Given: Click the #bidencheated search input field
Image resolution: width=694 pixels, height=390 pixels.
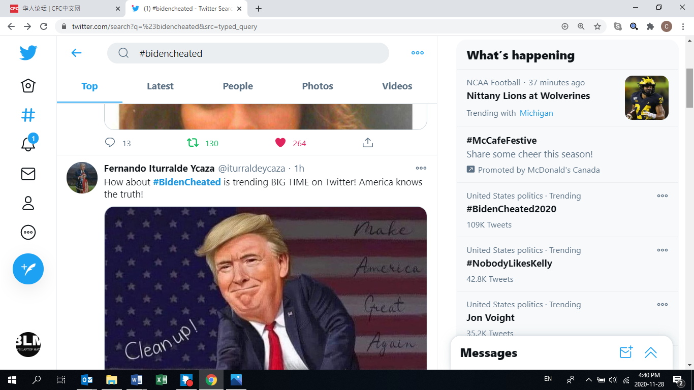Looking at the screenshot, I should [254, 53].
